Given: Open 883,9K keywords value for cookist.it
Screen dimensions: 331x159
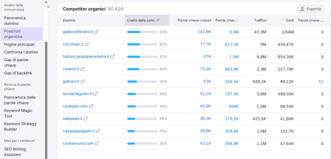Looking at the screenshot, I should 232,69.
